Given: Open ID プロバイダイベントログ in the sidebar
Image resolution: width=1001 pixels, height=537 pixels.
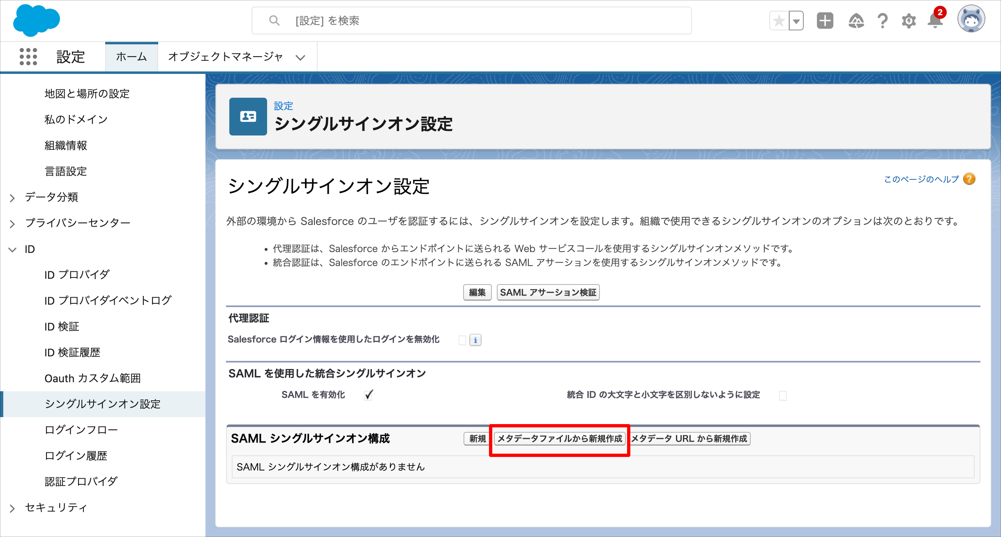Looking at the screenshot, I should (x=108, y=301).
